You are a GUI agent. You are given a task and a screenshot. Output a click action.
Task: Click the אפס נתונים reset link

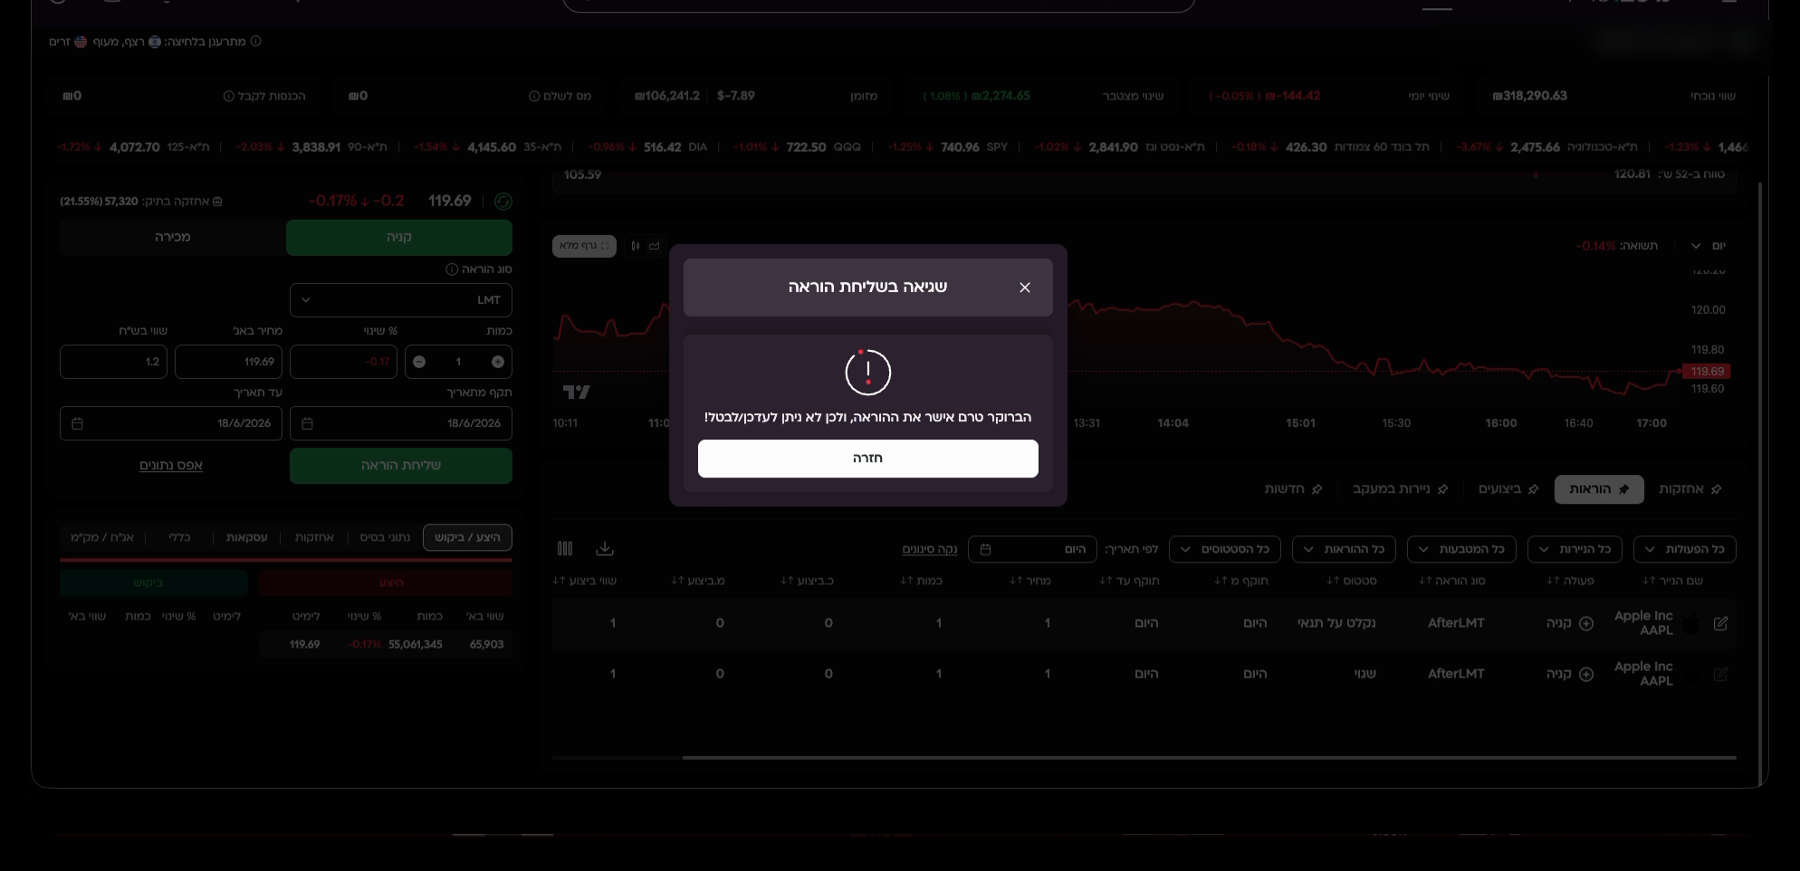pyautogui.click(x=171, y=466)
